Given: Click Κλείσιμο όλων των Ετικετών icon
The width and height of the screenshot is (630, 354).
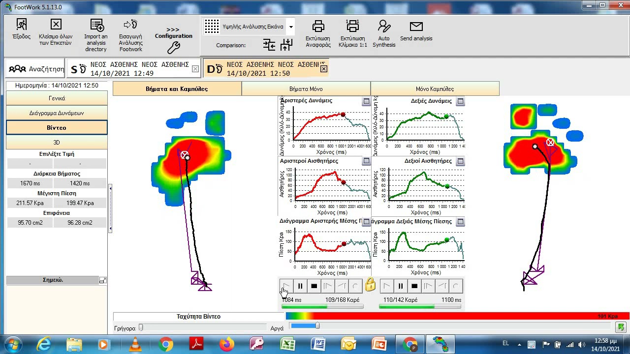Looking at the screenshot, I should 56,24.
